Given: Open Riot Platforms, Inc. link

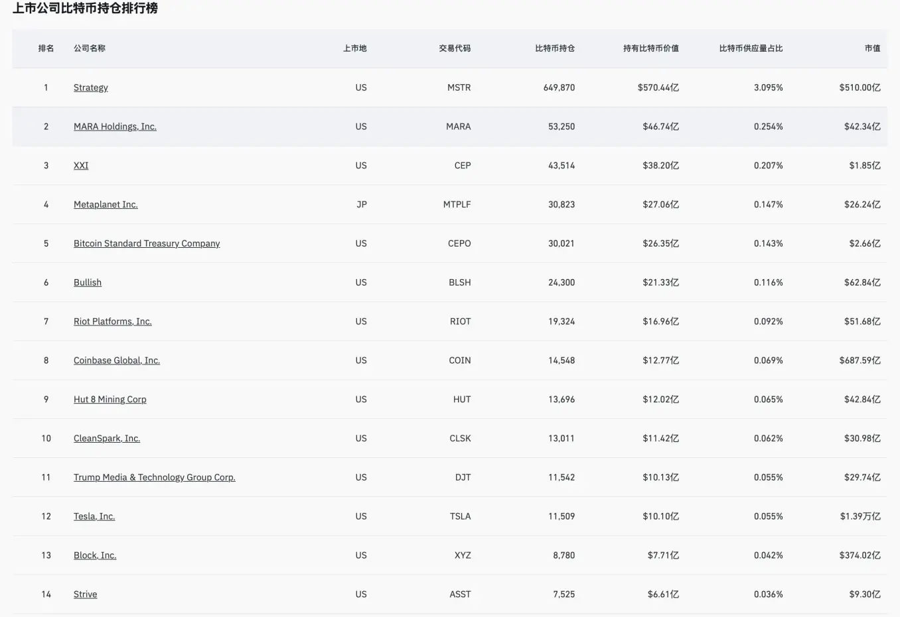Looking at the screenshot, I should [x=113, y=321].
